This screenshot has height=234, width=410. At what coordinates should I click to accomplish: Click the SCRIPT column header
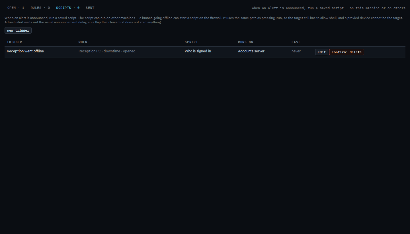point(191,42)
